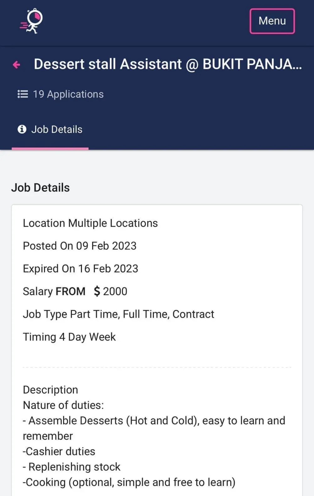Select the Job Details section heading

click(41, 188)
